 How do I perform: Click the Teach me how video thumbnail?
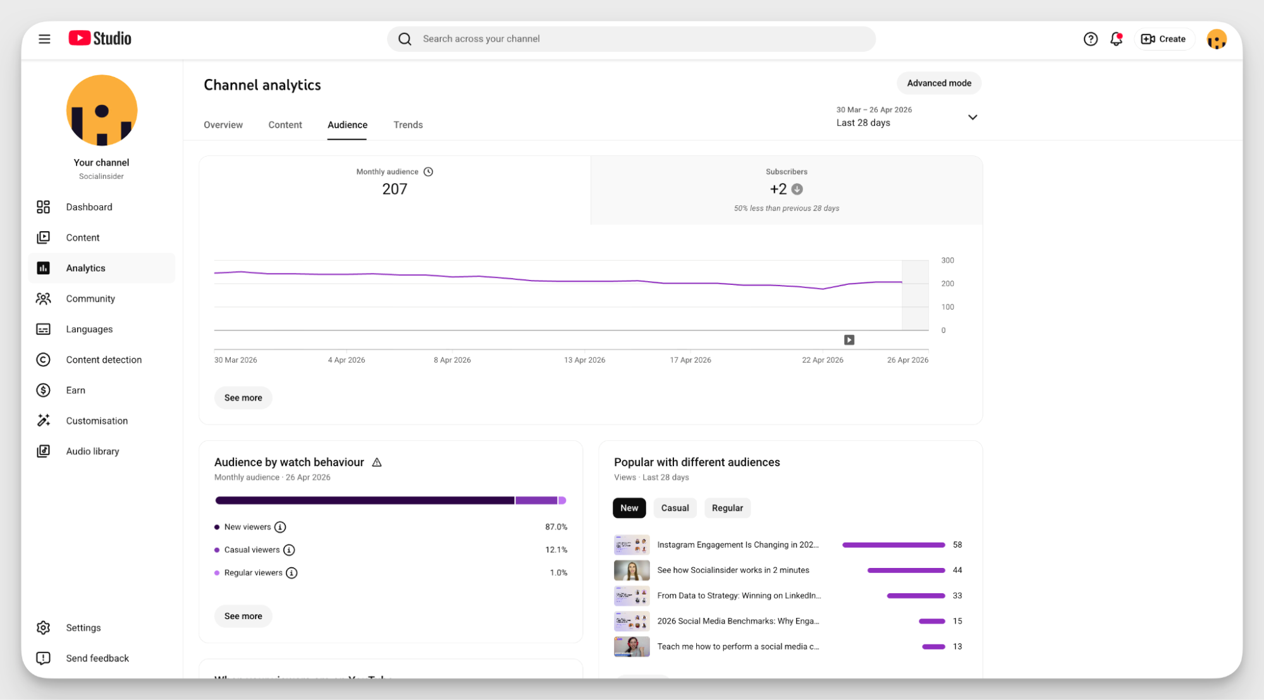(x=632, y=647)
